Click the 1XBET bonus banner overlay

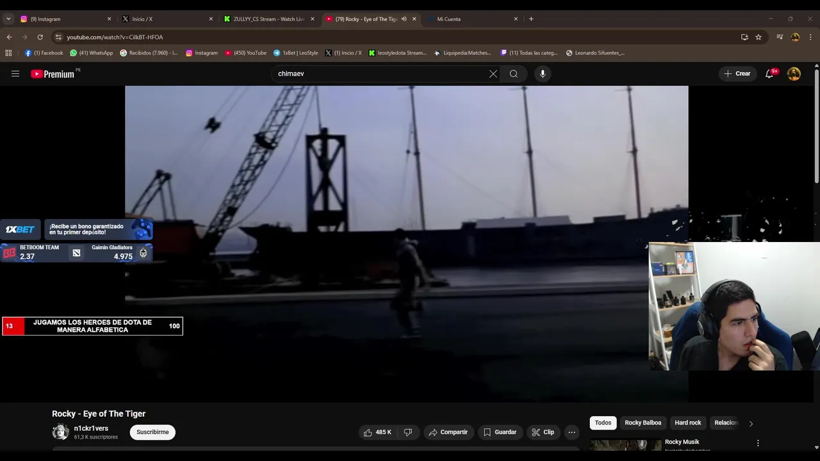click(x=76, y=229)
